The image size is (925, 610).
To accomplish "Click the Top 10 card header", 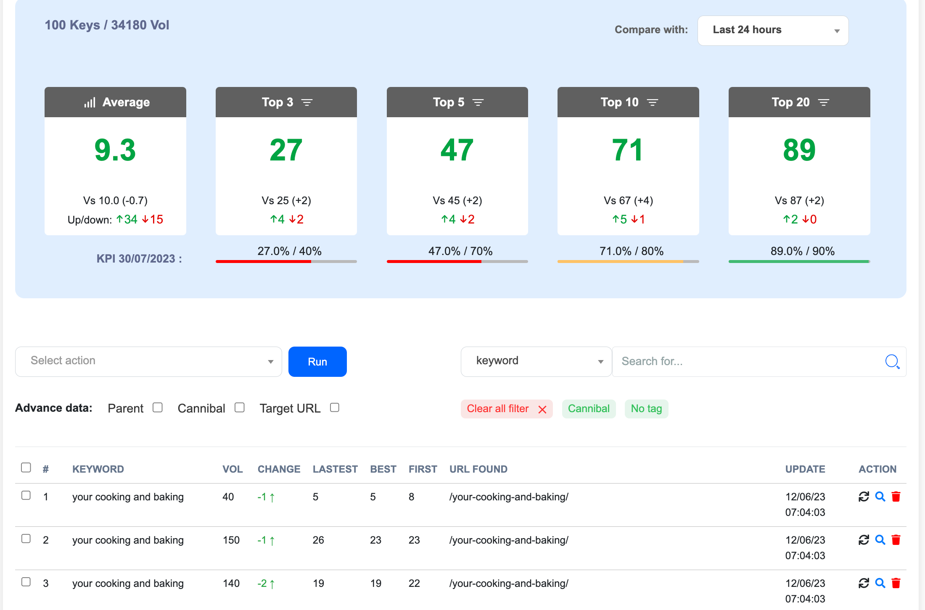I will click(x=628, y=102).
